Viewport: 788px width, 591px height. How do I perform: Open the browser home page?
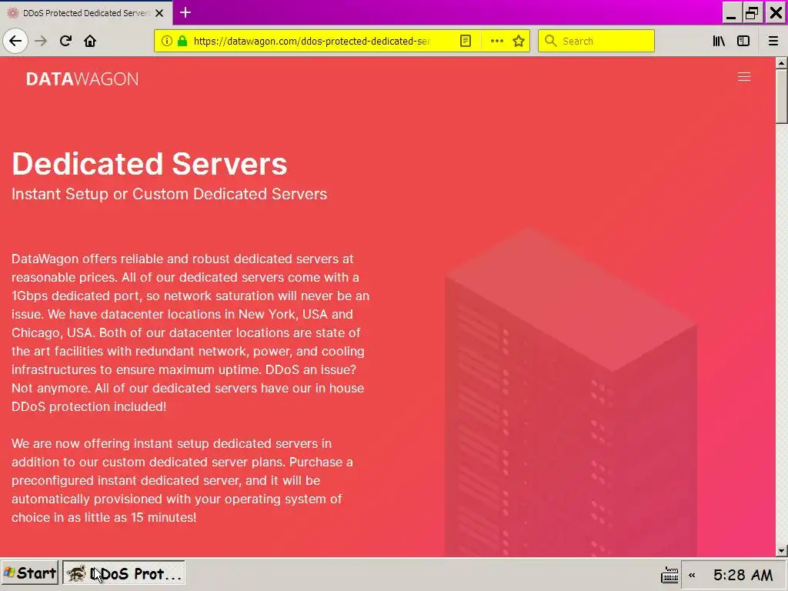pos(90,41)
